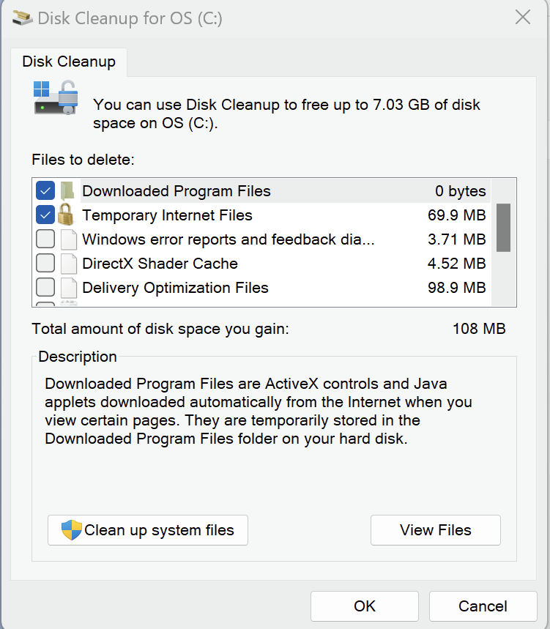The width and height of the screenshot is (550, 629).
Task: Confirm cleanup with the OK button
Action: [364, 606]
